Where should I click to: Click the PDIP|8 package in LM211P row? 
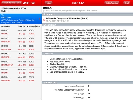31,73
